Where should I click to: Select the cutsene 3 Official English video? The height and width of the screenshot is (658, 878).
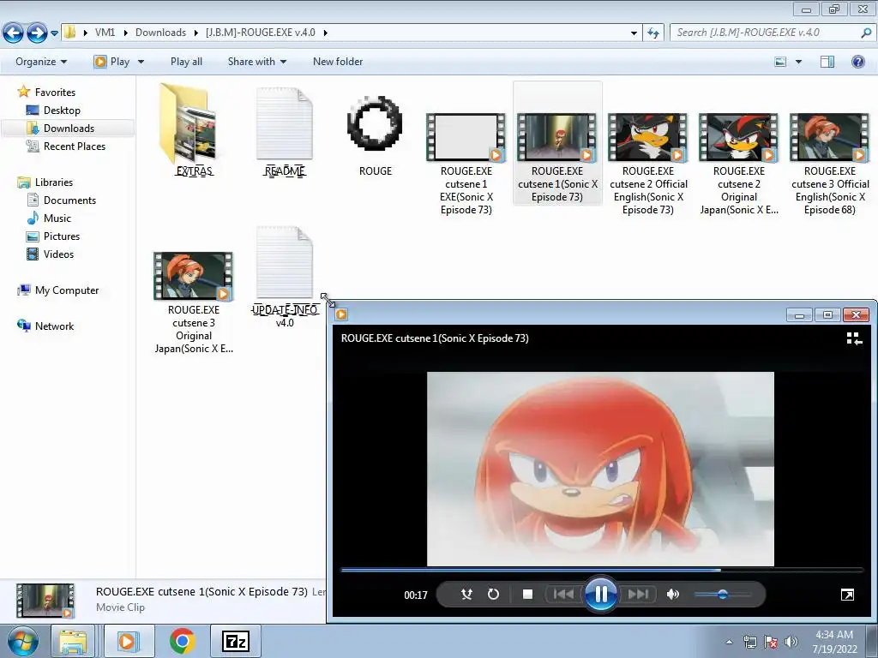830,162
